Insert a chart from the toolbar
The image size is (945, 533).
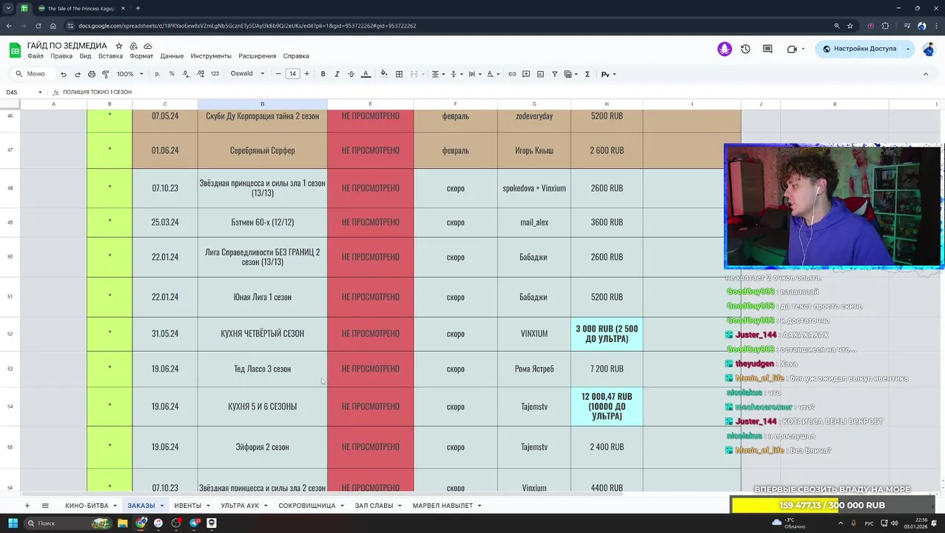(x=540, y=74)
